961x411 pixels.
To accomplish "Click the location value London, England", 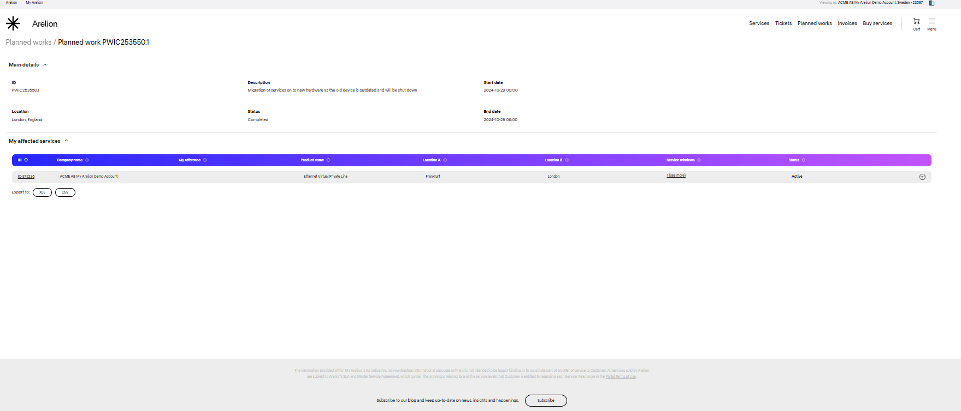I will pos(27,120).
